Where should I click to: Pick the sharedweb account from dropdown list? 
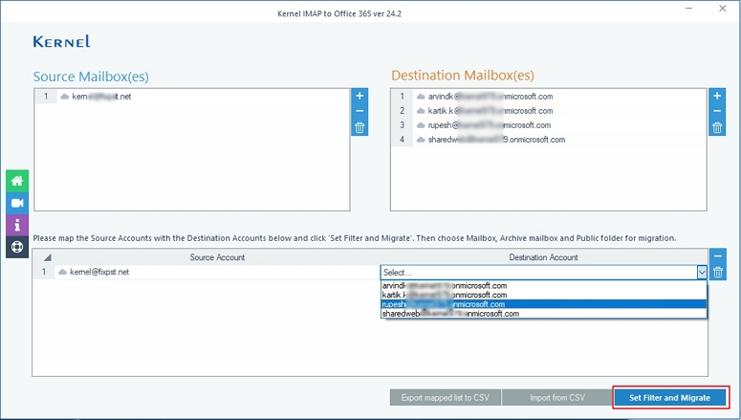543,314
